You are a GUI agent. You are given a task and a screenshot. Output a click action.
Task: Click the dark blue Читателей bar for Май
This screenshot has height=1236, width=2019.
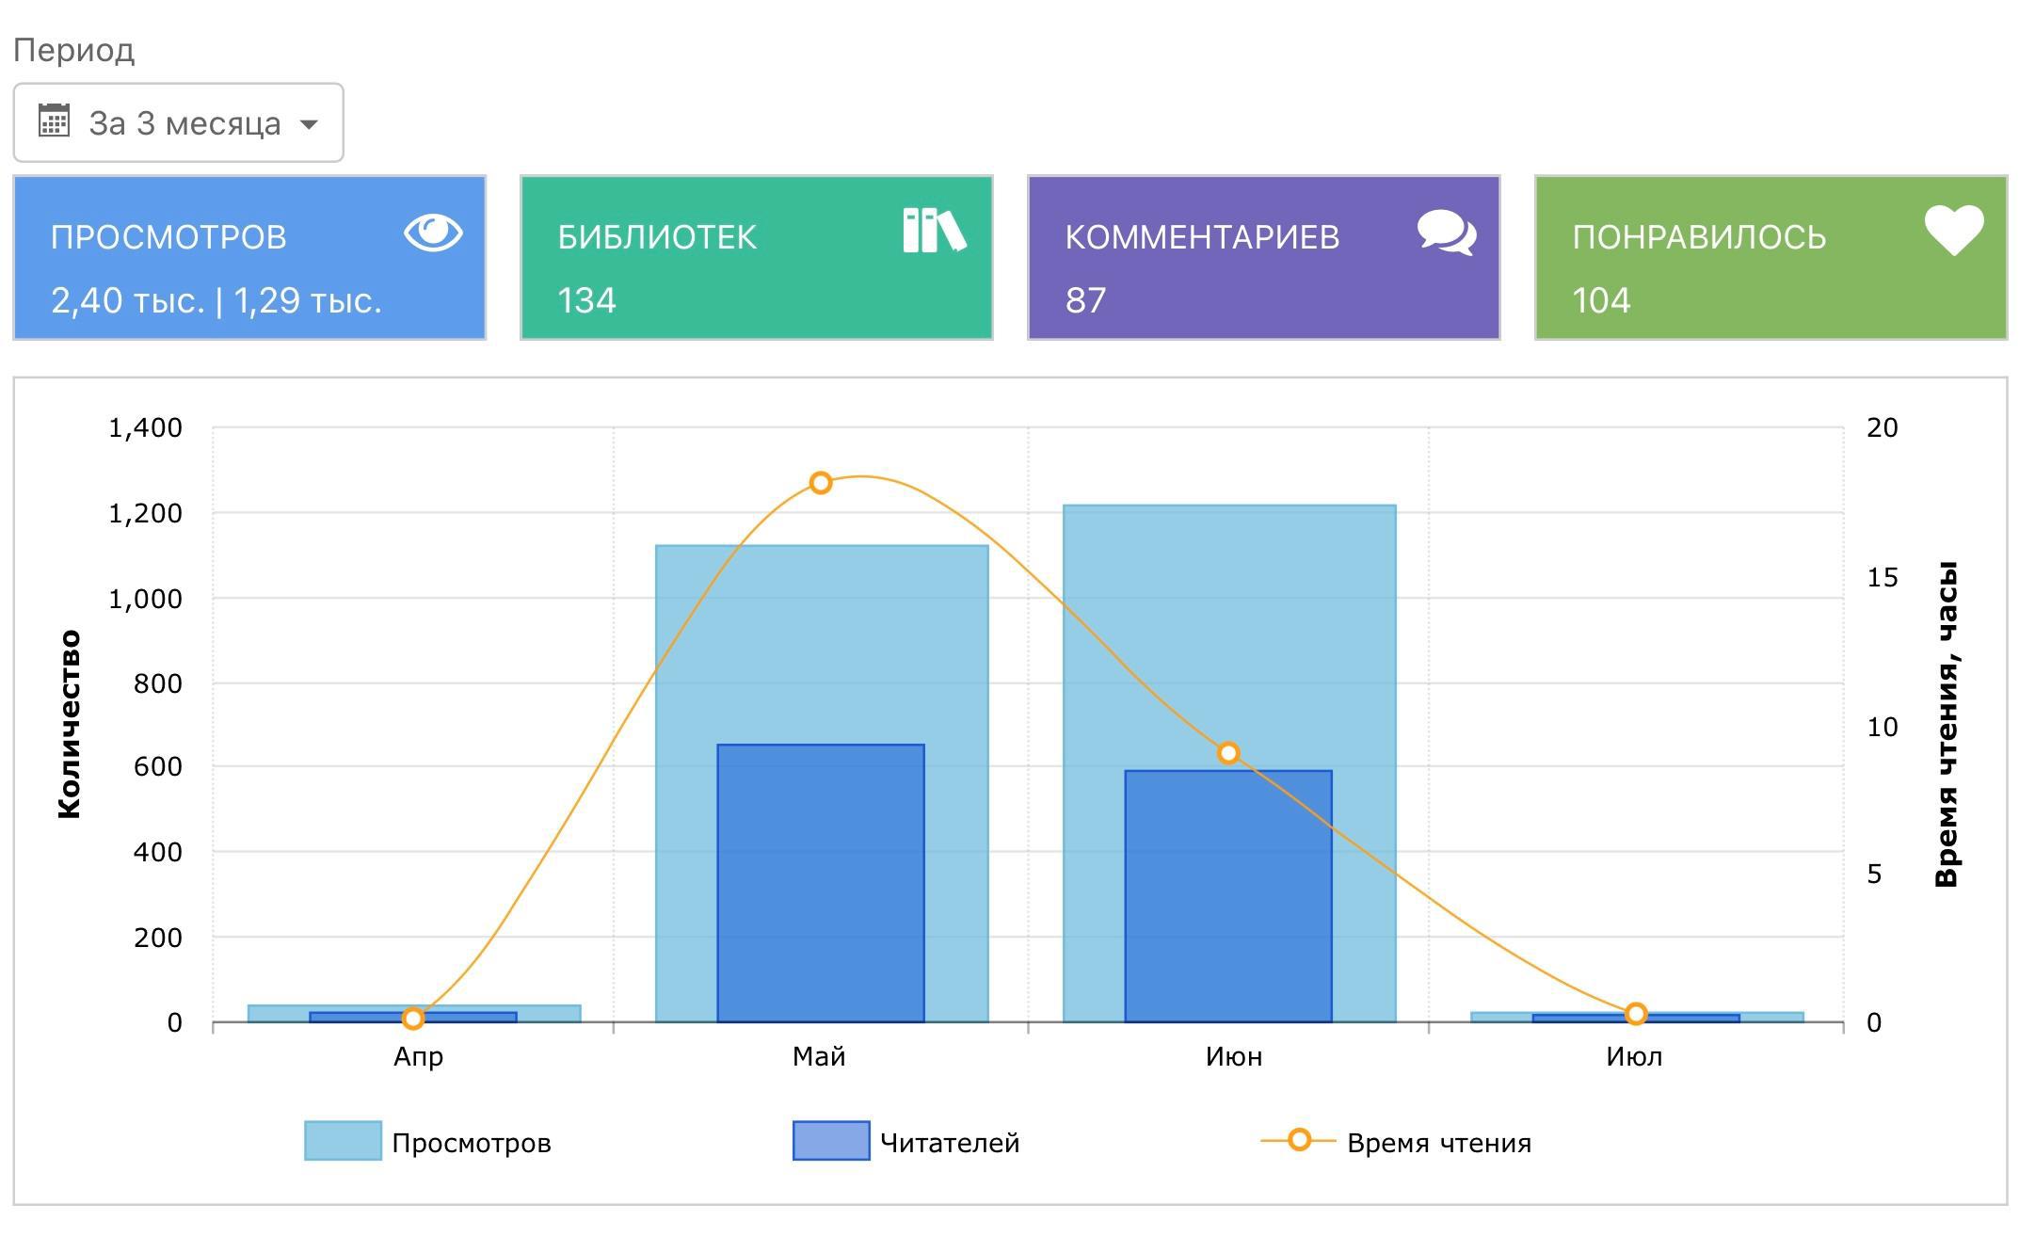click(x=820, y=885)
